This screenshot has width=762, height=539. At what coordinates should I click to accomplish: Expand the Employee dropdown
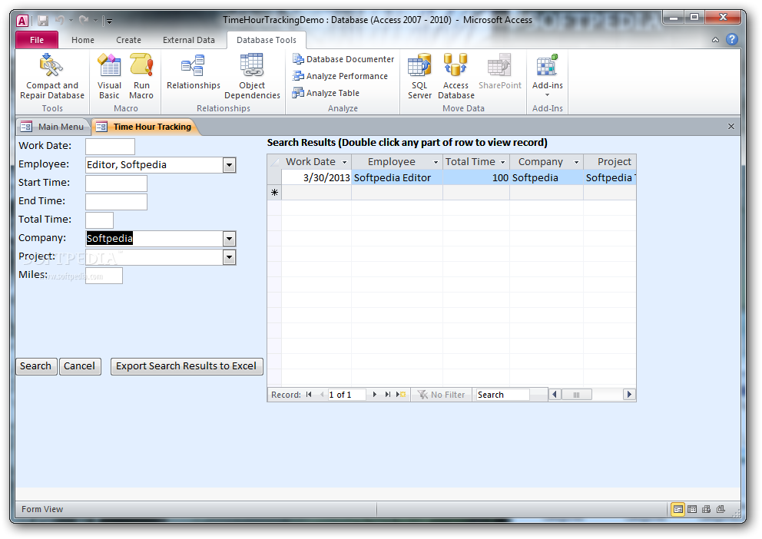230,165
